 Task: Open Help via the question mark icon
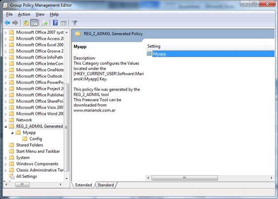(x=55, y=23)
